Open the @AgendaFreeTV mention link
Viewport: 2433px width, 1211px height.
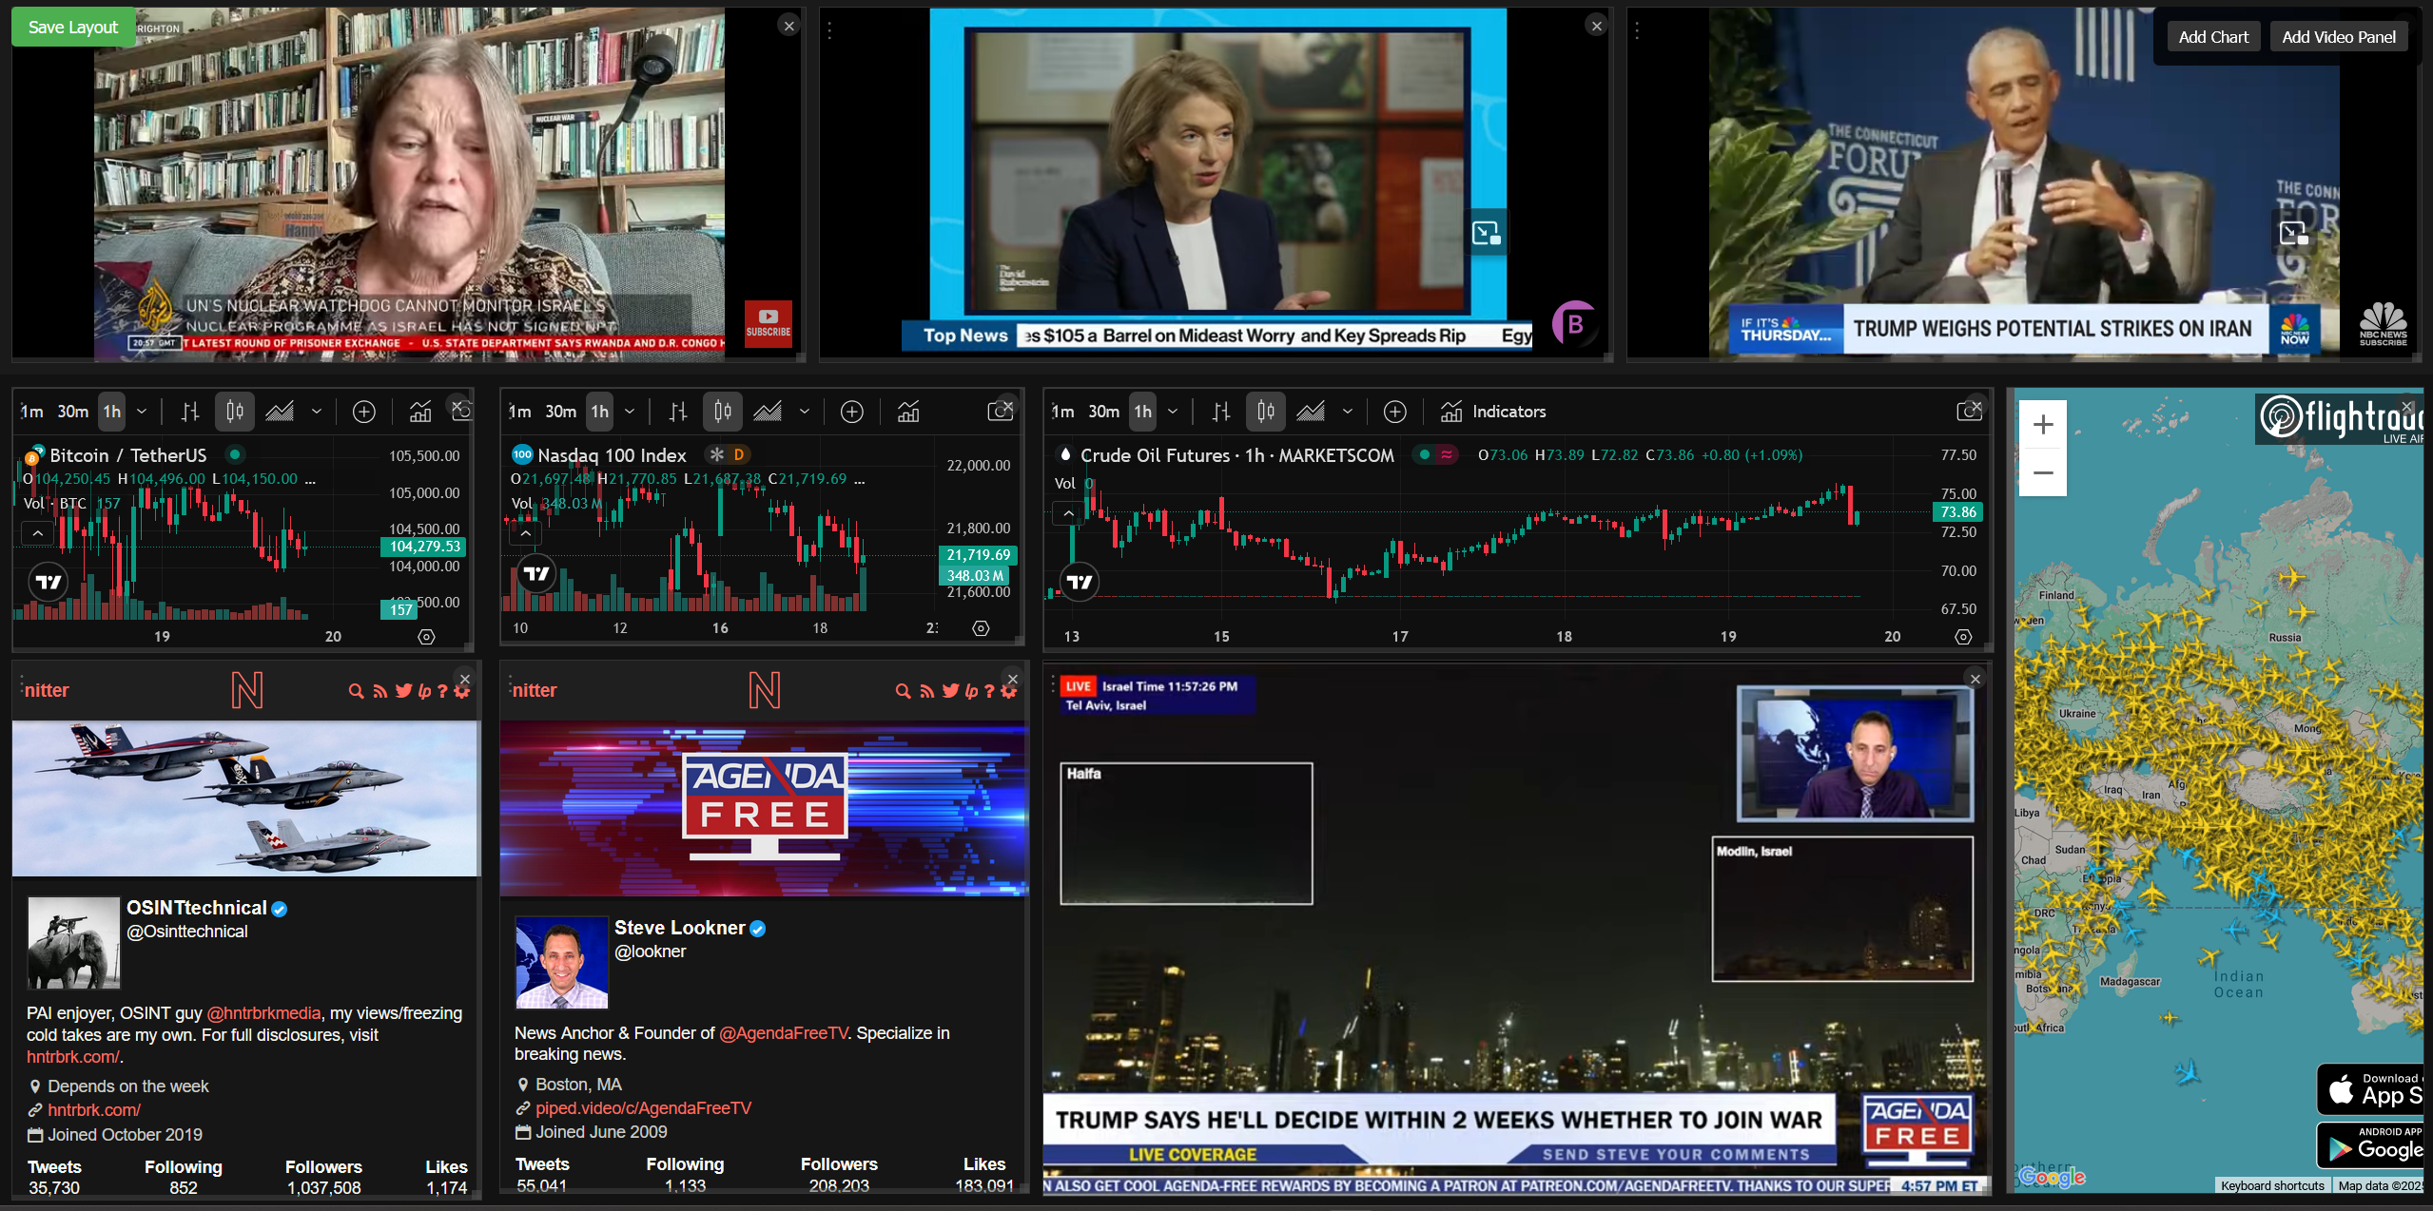point(783,1033)
